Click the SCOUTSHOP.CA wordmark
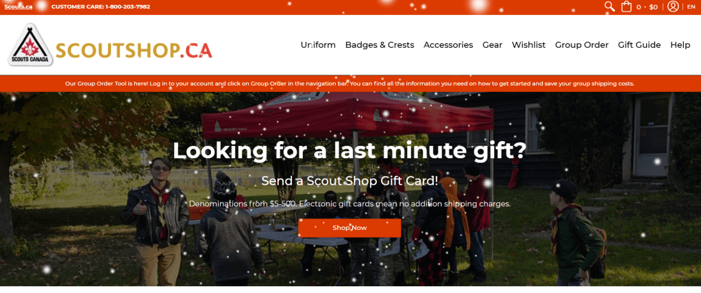 (x=134, y=51)
